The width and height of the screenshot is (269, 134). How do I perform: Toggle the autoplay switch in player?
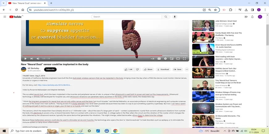pyautogui.click(x=152, y=59)
